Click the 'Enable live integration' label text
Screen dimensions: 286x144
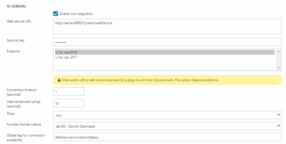coord(76,14)
